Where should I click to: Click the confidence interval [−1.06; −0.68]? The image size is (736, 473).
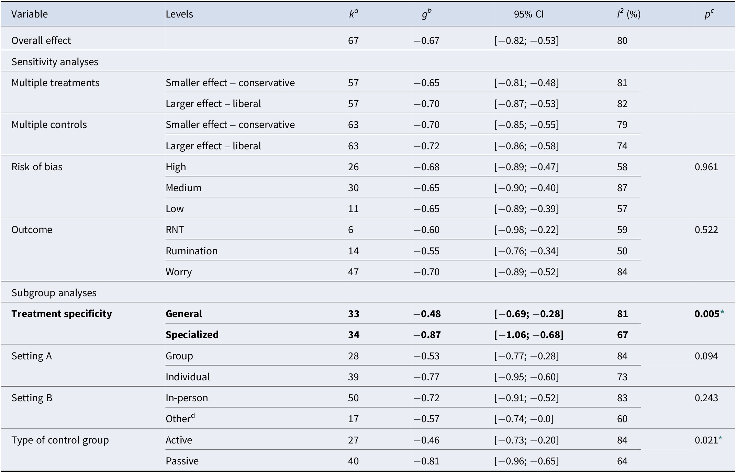click(x=528, y=335)
